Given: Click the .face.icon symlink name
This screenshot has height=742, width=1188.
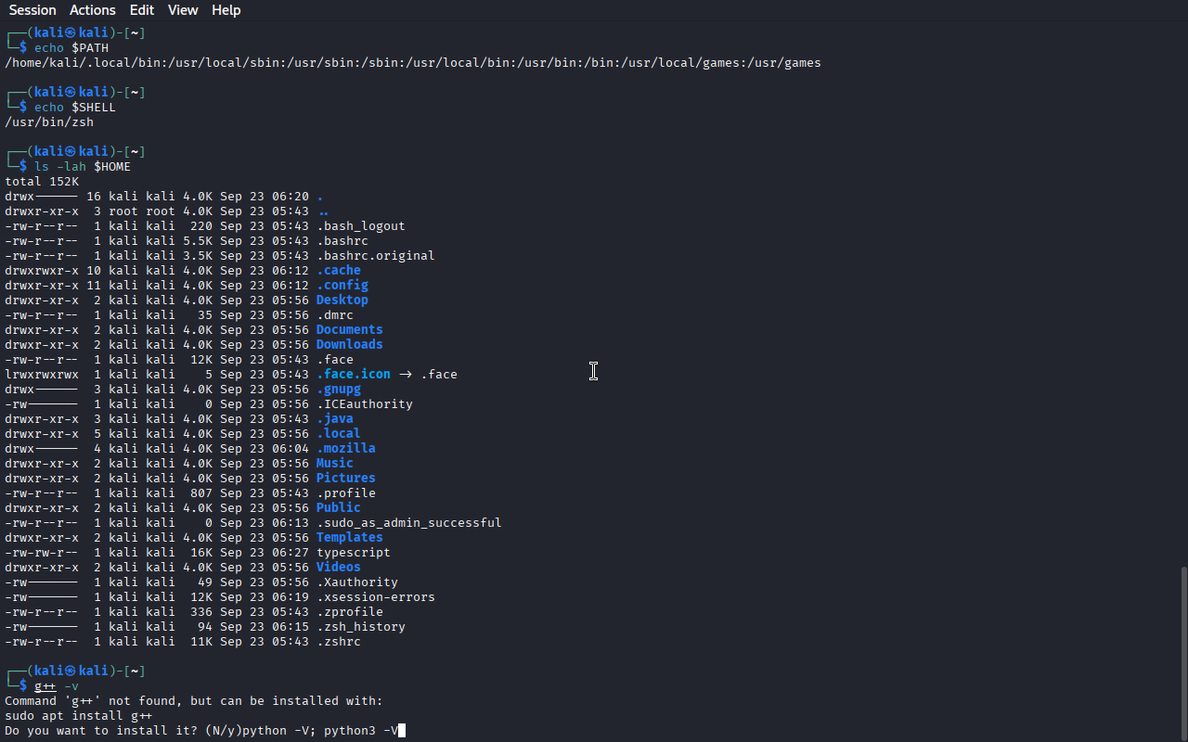Looking at the screenshot, I should (353, 375).
